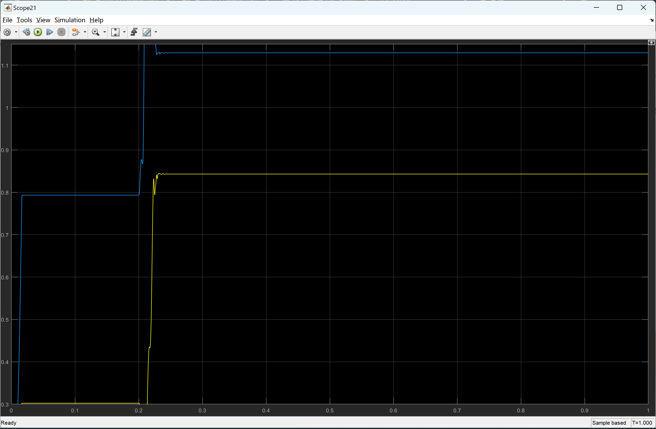Collapse the plot area with the top-right arrow
Screen dimensions: 656x429
click(651, 42)
